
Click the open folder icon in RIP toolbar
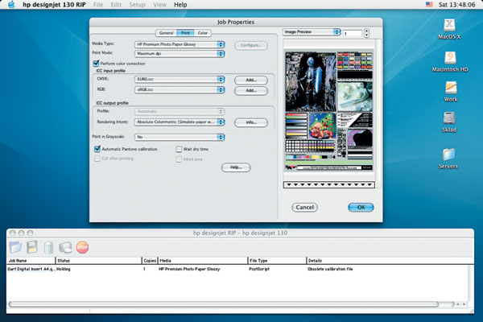tap(16, 247)
